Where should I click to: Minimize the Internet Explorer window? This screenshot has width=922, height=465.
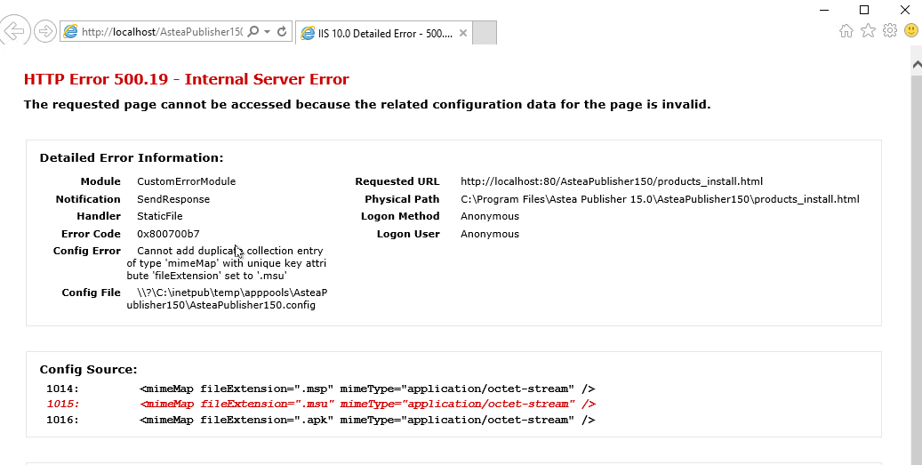824,10
